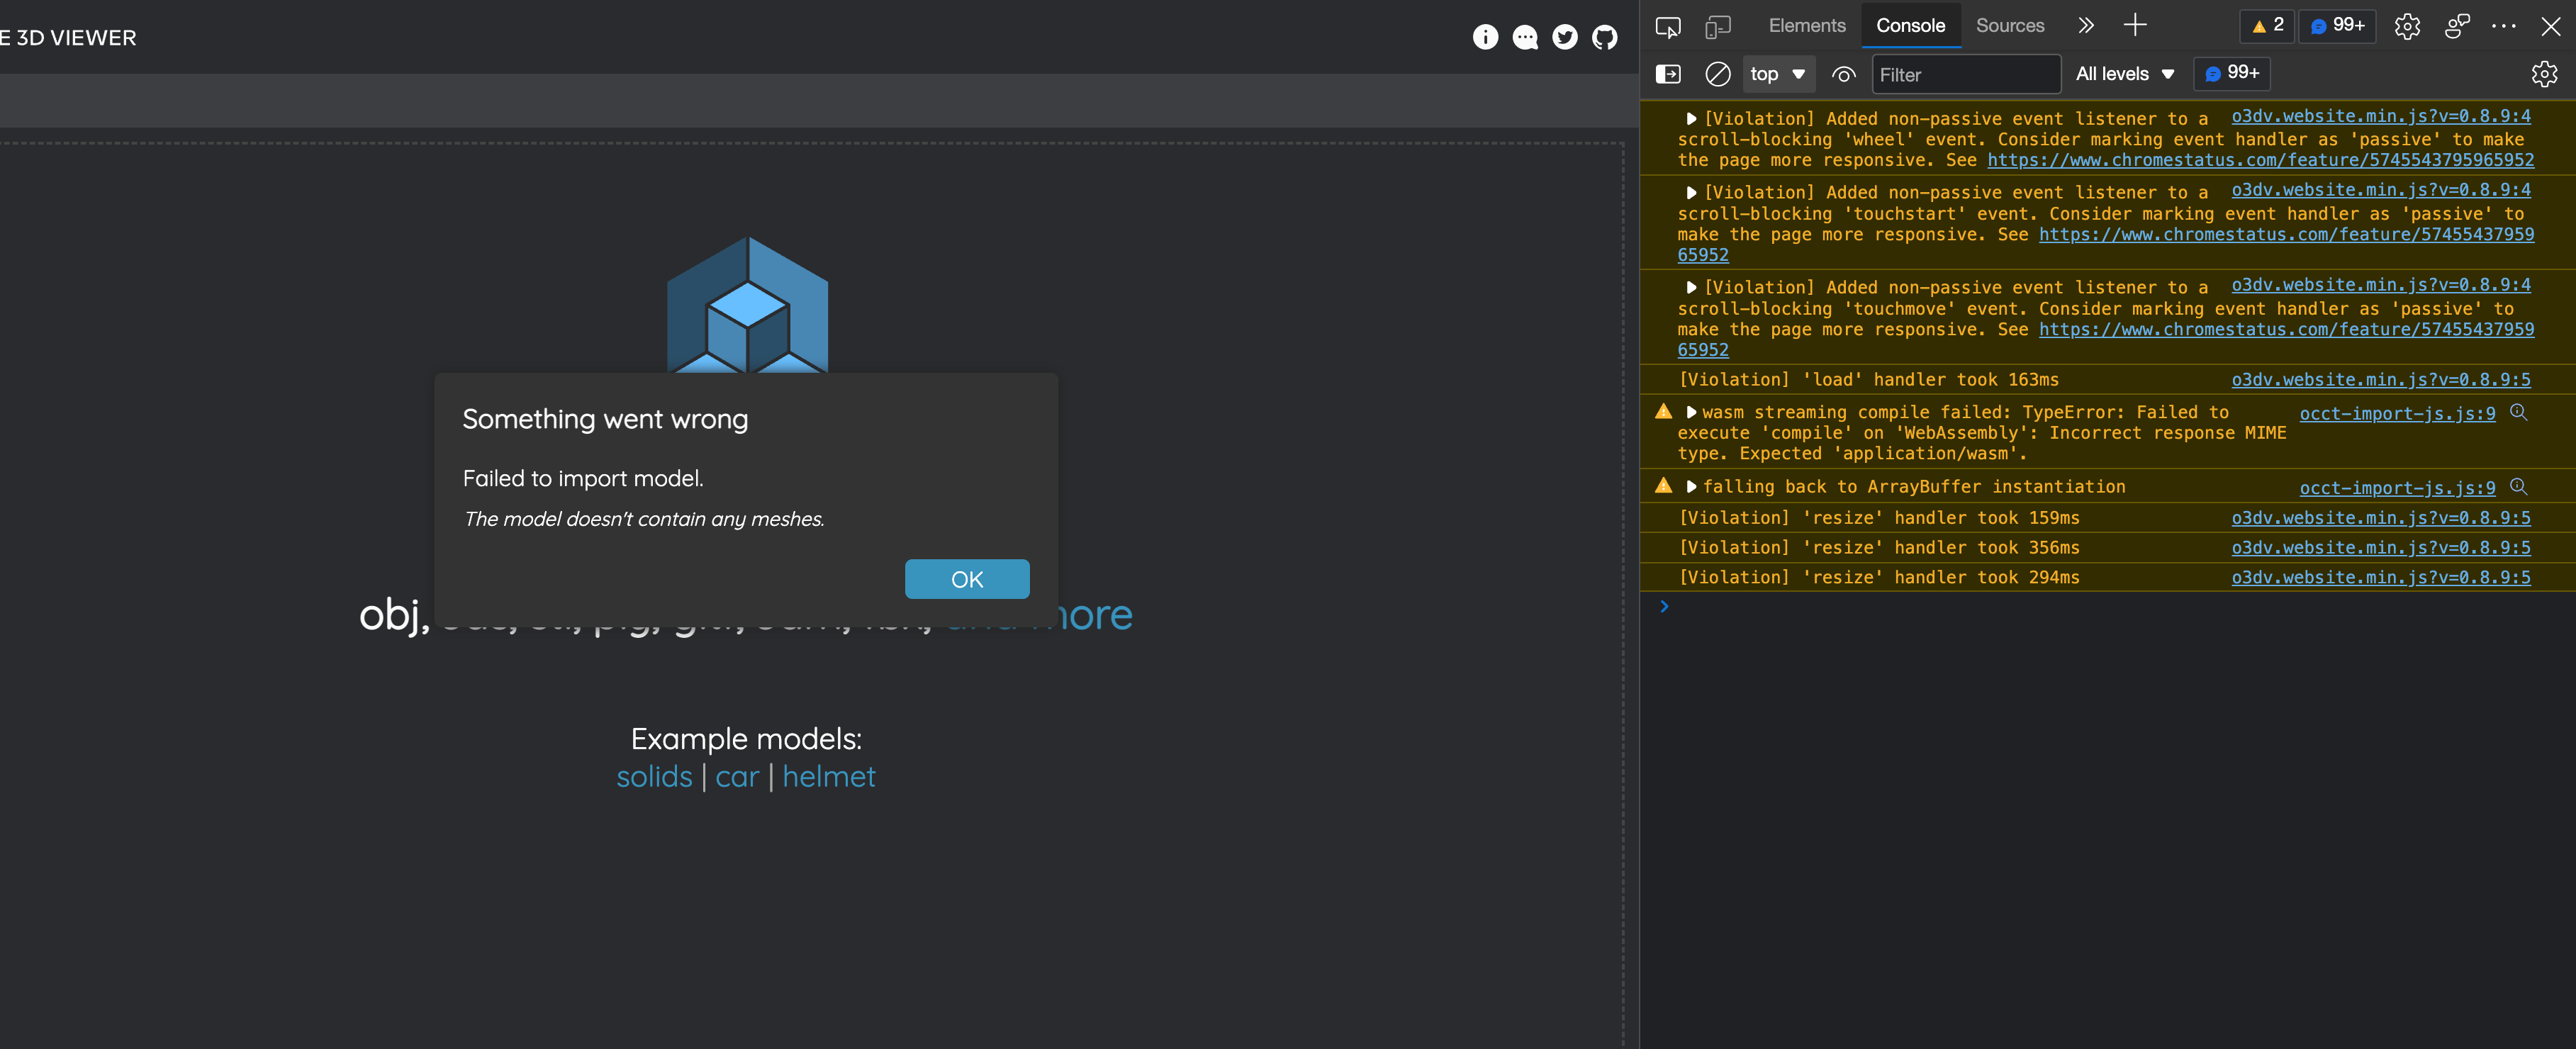Switch to the Elements tab

[1806, 25]
